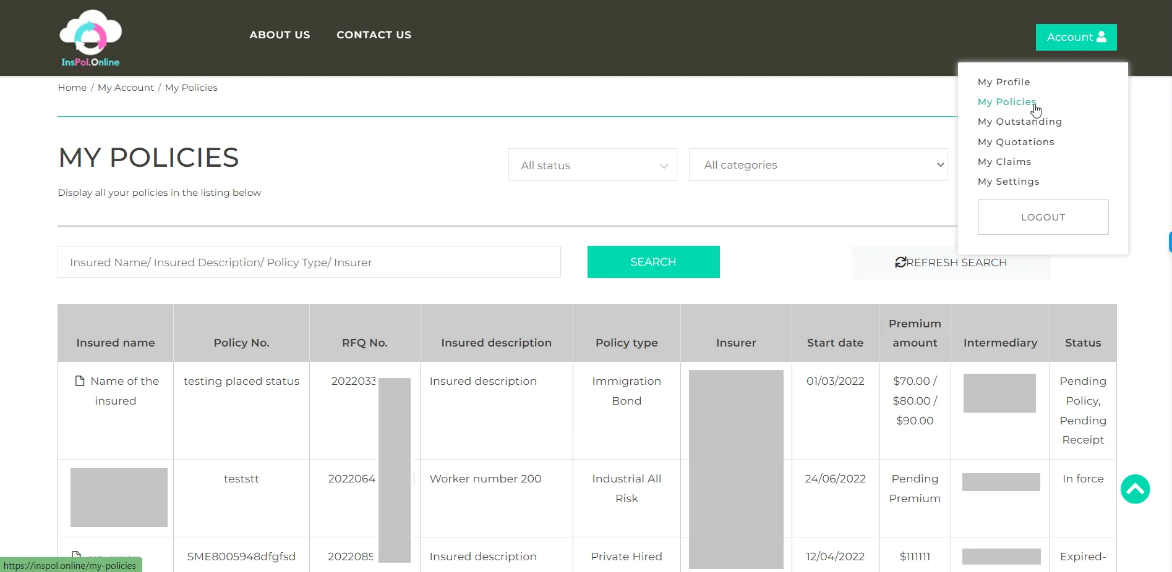Click the green SEARCH button
Image resolution: width=1172 pixels, height=572 pixels.
(x=653, y=262)
